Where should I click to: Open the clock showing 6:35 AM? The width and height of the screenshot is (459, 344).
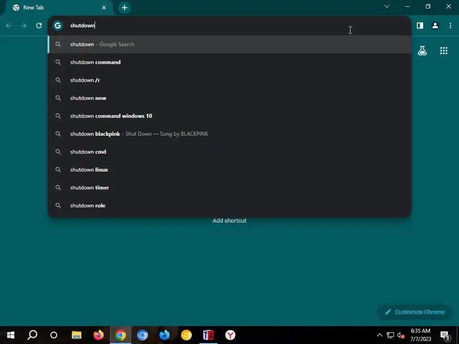[x=420, y=335]
